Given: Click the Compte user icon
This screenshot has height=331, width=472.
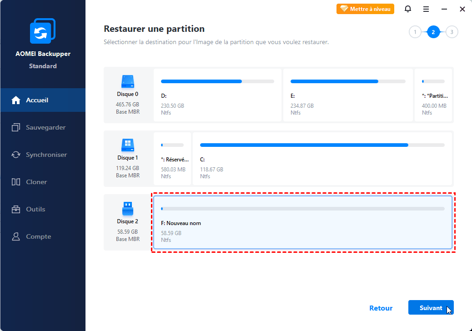Looking at the screenshot, I should tap(15, 236).
